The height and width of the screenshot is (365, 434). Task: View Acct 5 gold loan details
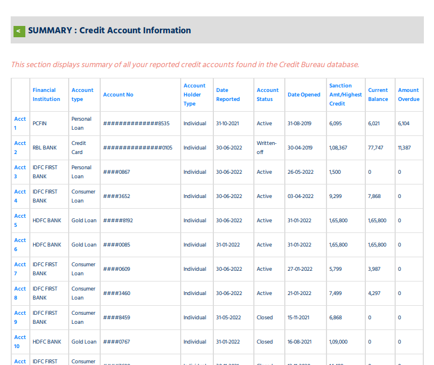click(20, 221)
